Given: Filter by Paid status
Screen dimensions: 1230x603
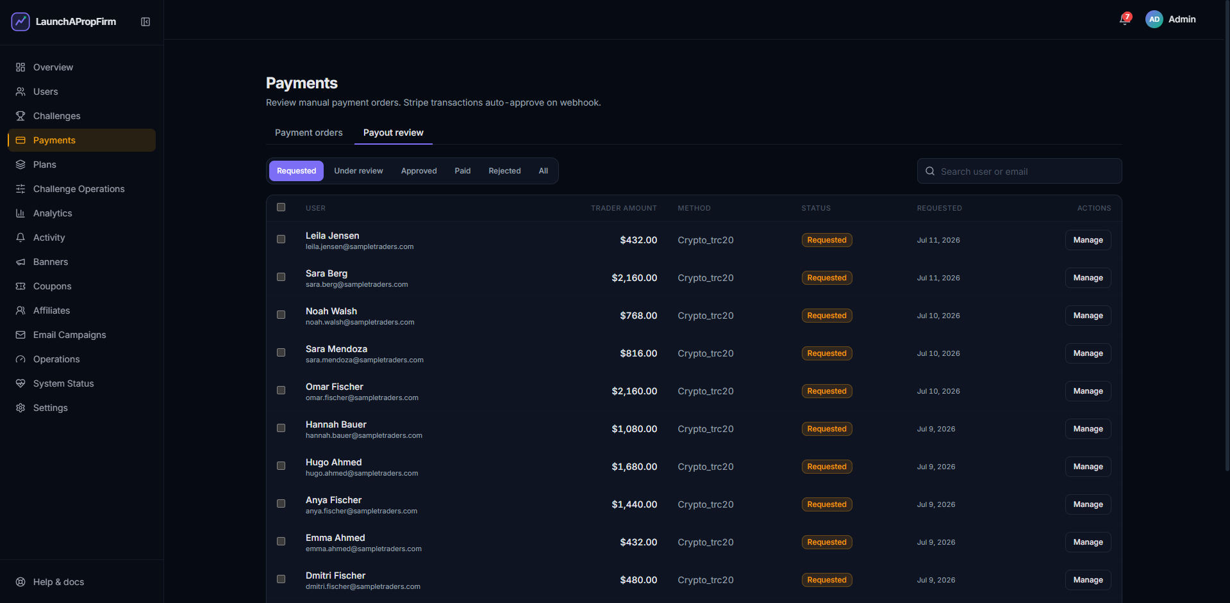Looking at the screenshot, I should (463, 171).
